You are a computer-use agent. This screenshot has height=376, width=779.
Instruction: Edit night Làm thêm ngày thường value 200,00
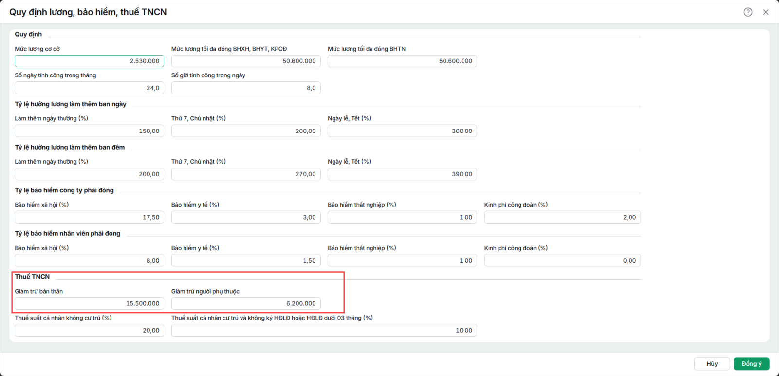(89, 174)
